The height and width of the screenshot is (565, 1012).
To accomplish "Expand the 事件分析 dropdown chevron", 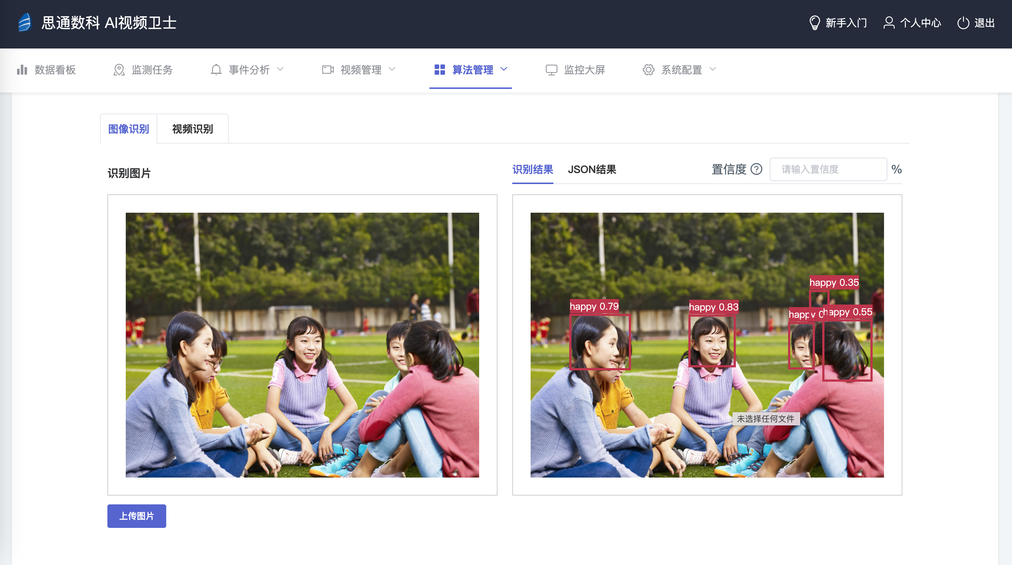I will coord(280,69).
